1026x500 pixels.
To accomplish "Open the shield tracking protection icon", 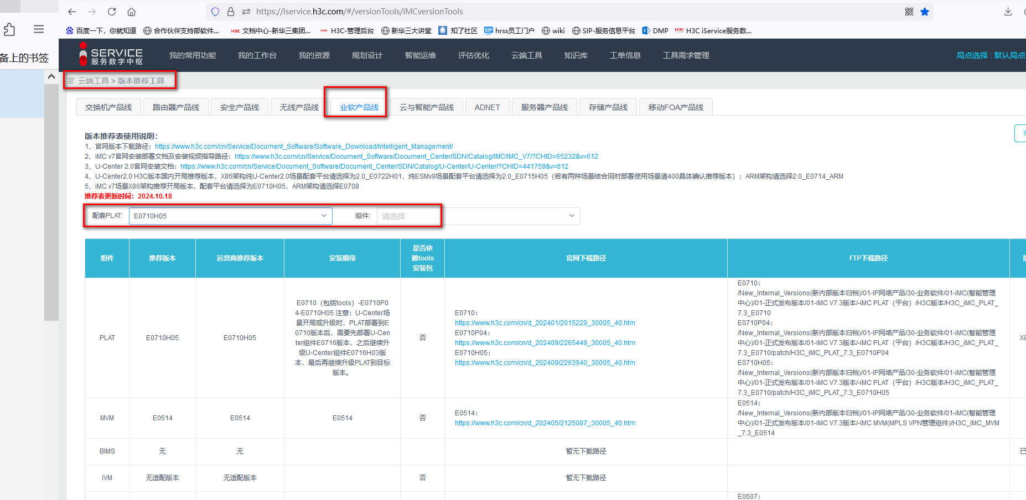I will pos(215,12).
